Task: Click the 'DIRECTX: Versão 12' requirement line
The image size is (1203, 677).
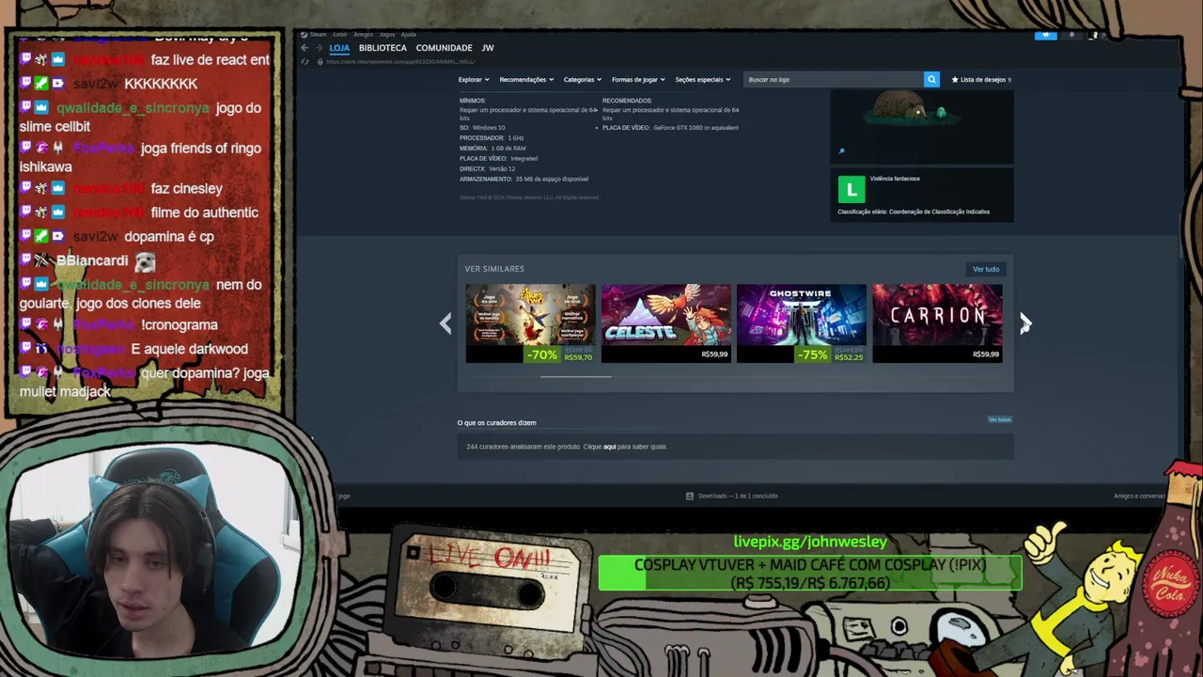Action: click(x=487, y=168)
